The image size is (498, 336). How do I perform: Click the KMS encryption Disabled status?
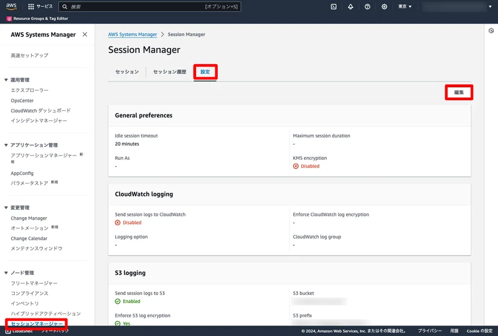coord(306,166)
